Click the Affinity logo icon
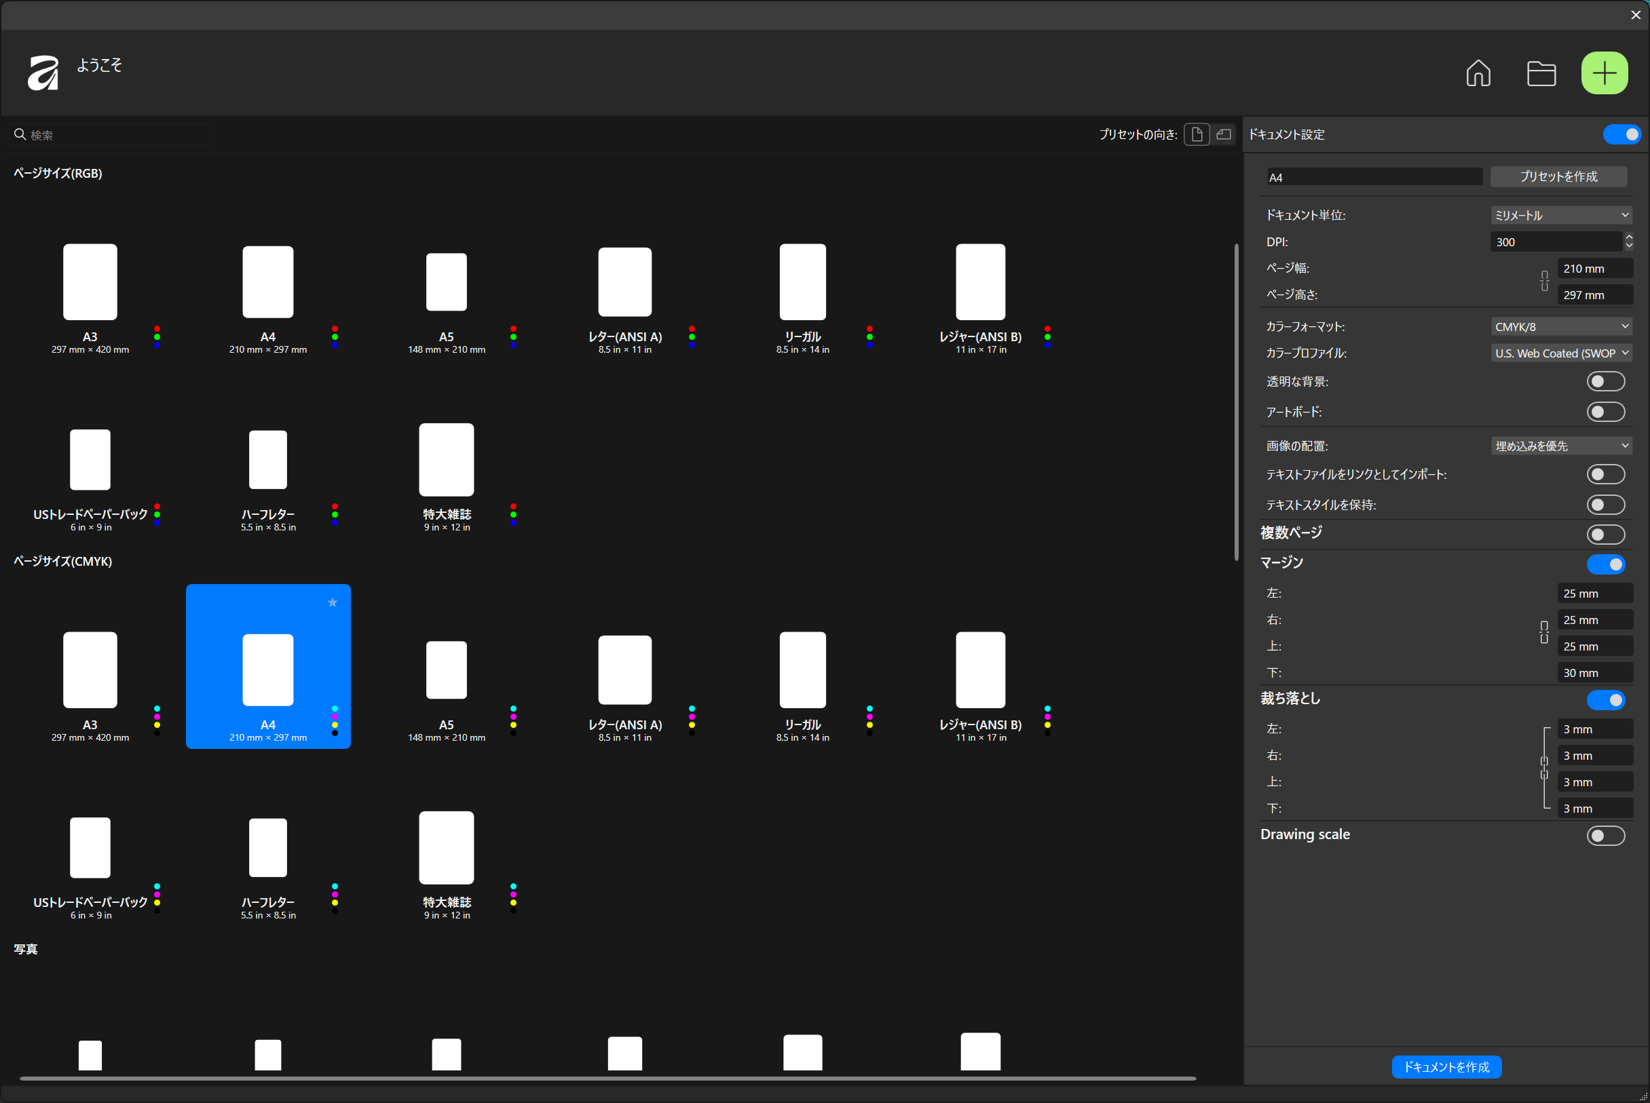The image size is (1650, 1103). point(43,73)
